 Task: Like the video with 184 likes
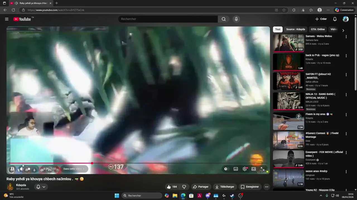(172, 187)
